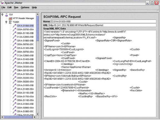Click the sampler icon beside C01A-S1400-05A

point(14,89)
